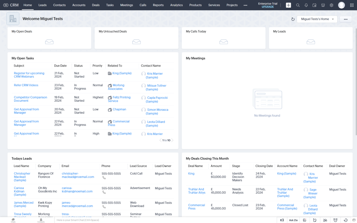Open contact Mitsue Tollner (Sample)

[156, 87]
